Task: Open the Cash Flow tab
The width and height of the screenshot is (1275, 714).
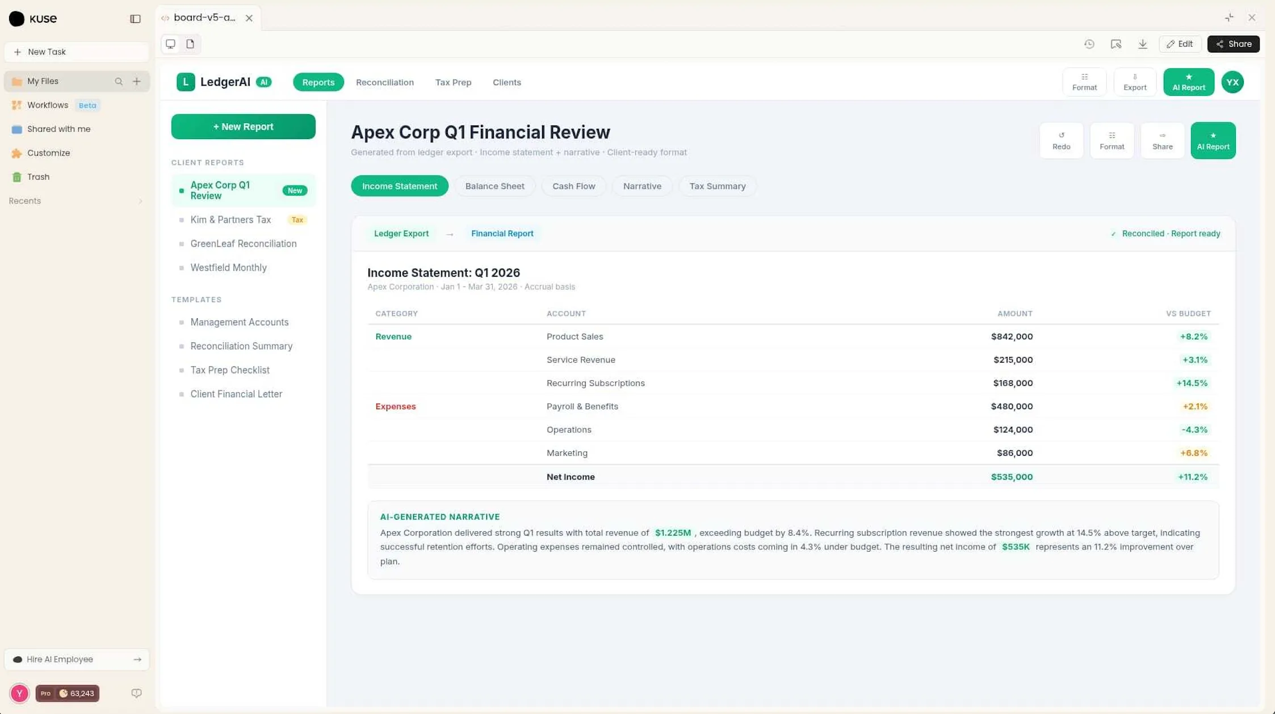Action: point(574,186)
